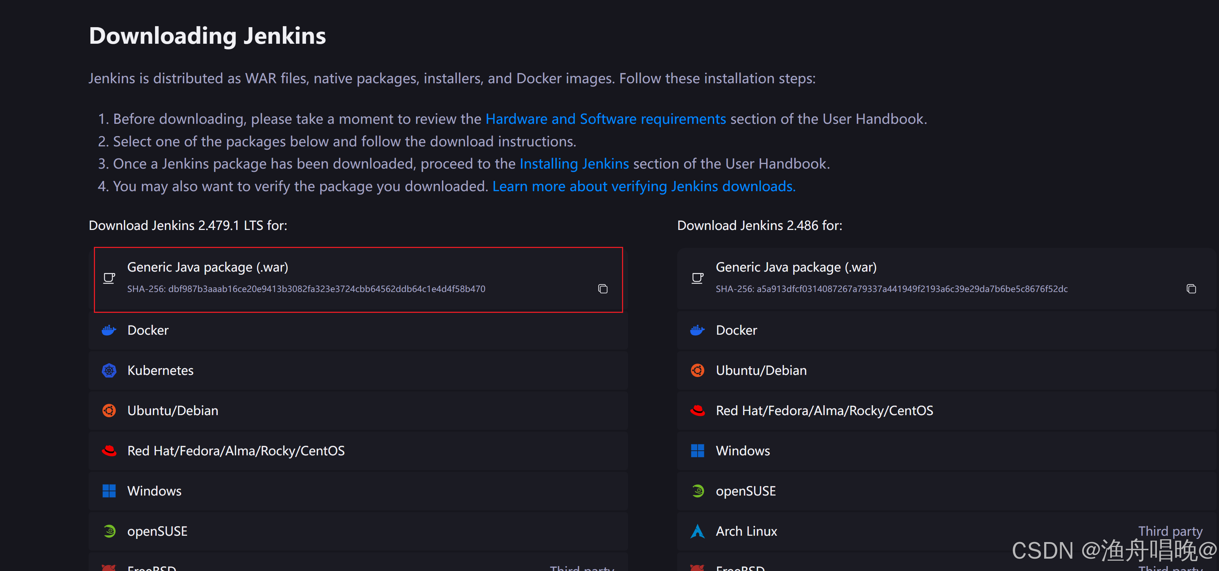
Task: Click the coffee cup icon in 2.486 column
Action: tap(698, 278)
